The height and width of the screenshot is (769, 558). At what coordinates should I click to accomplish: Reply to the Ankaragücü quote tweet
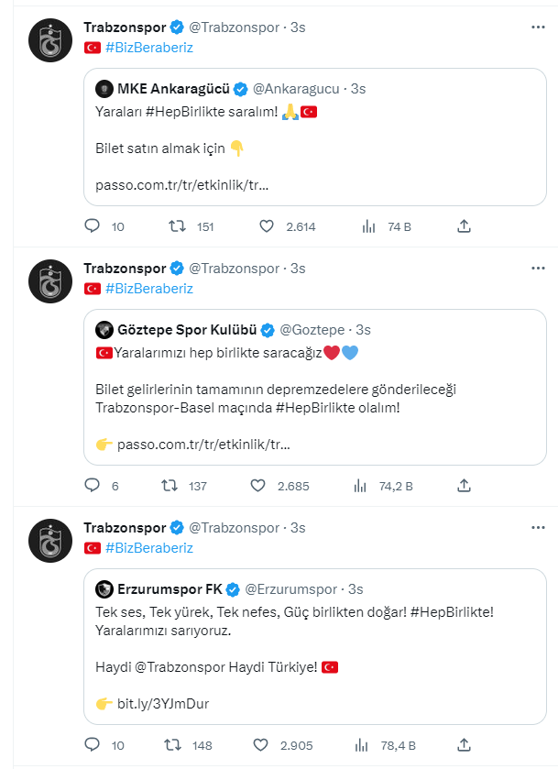91,225
